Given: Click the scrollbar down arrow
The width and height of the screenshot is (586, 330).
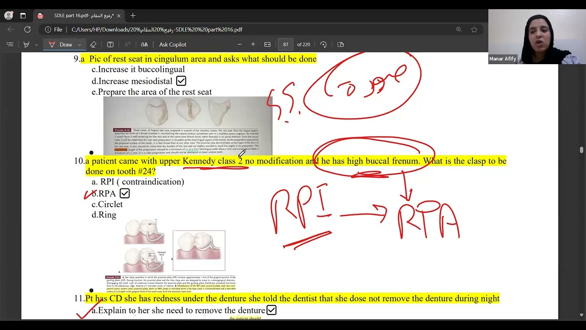Looking at the screenshot, I should point(581,316).
